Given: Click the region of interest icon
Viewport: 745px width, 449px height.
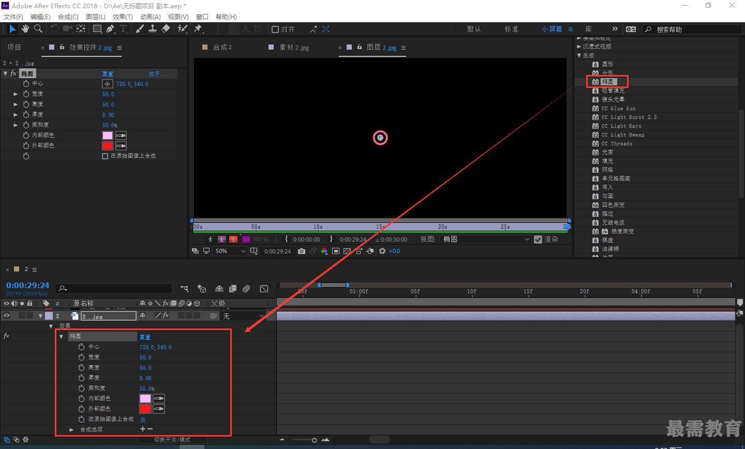Looking at the screenshot, I should click(336, 251).
